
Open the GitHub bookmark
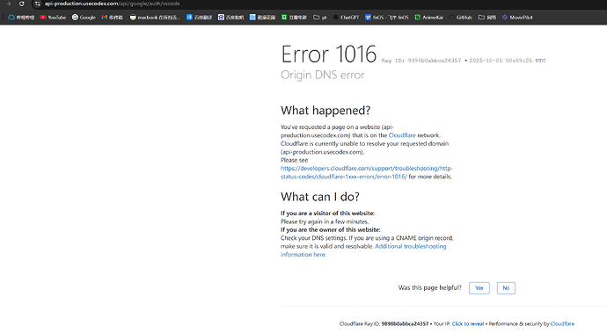pos(460,18)
